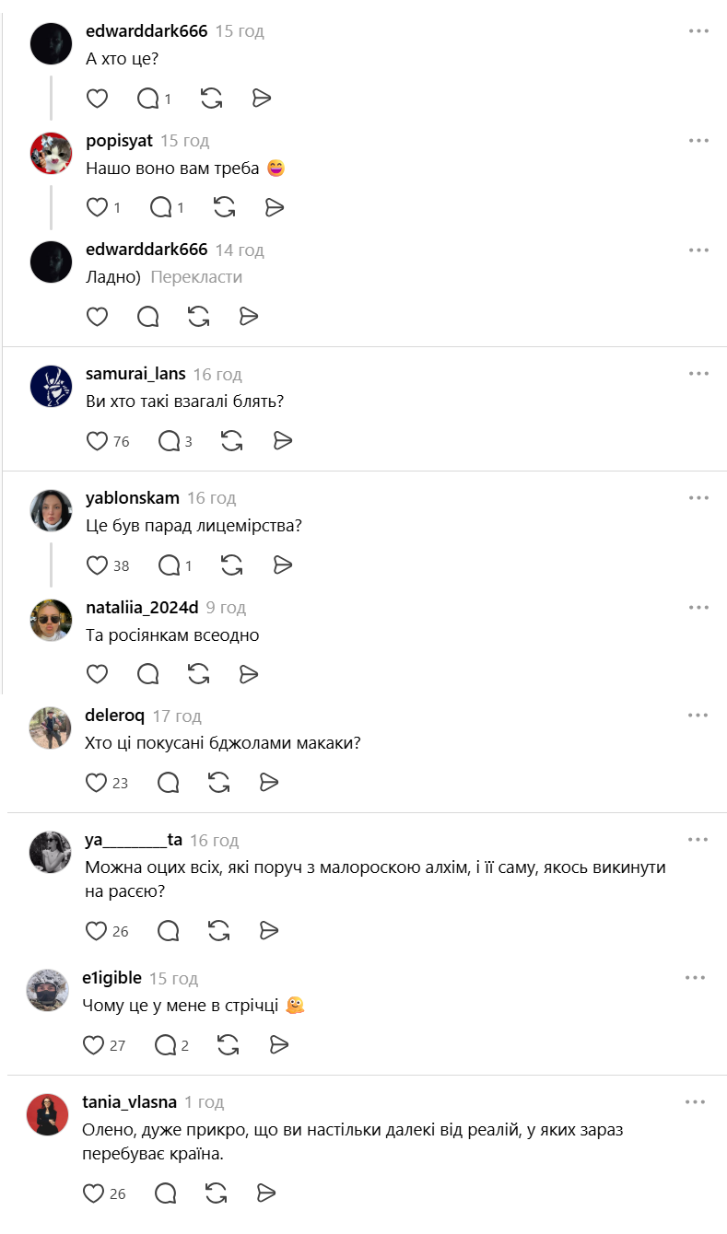Repost samurai_lans's comment
This screenshot has width=727, height=1234.
click(231, 441)
